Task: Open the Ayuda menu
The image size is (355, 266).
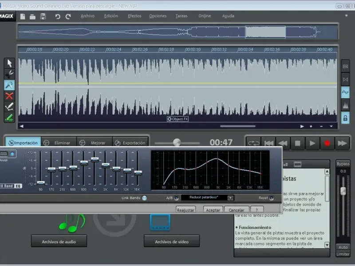Action: 228,16
